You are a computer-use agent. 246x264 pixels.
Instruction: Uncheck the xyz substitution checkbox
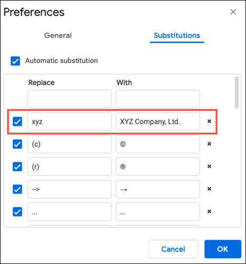17,121
